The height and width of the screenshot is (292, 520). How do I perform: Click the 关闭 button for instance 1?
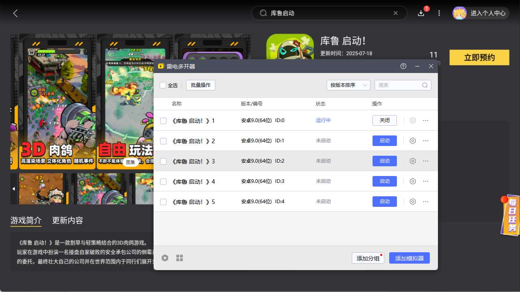(x=385, y=120)
